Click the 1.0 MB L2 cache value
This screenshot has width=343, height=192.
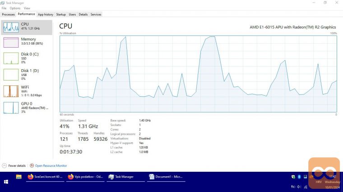[144, 152]
